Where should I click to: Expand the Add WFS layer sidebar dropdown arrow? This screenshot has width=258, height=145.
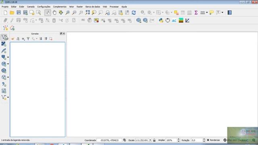pos(8,77)
